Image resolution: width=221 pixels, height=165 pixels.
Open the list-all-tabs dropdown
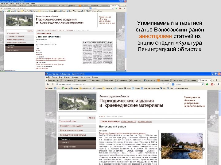coord(219,80)
